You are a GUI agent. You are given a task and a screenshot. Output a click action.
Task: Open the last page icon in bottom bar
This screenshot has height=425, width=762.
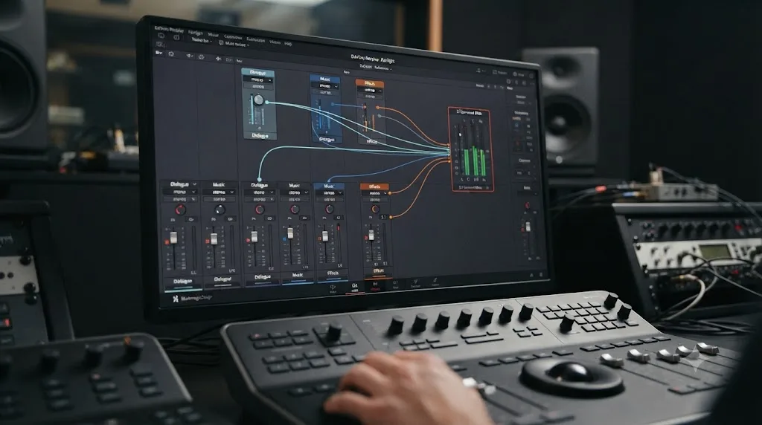(435, 282)
